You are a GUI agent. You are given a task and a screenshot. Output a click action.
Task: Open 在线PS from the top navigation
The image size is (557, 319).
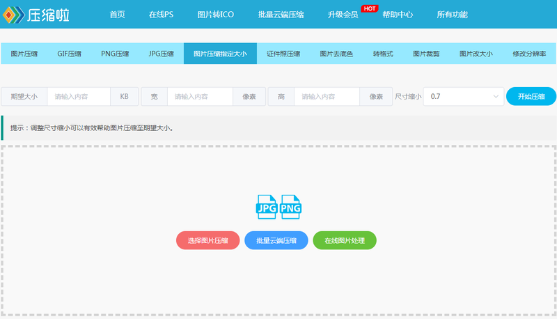click(161, 15)
